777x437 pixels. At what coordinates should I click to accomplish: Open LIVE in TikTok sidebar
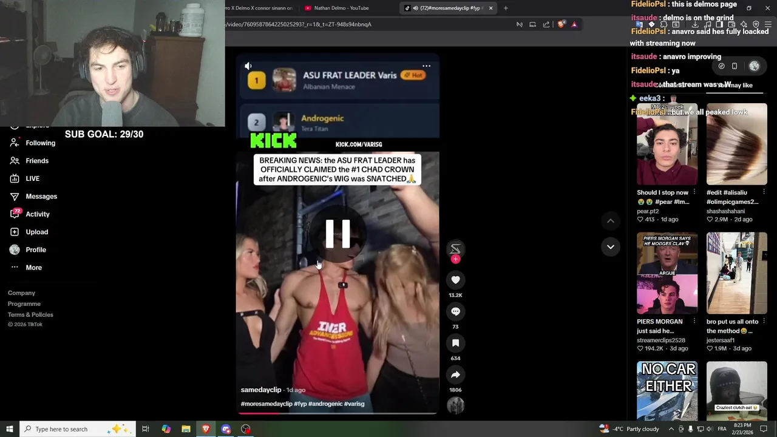(24, 178)
